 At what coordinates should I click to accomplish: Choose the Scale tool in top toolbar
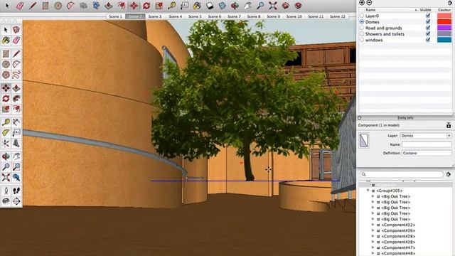click(x=159, y=6)
